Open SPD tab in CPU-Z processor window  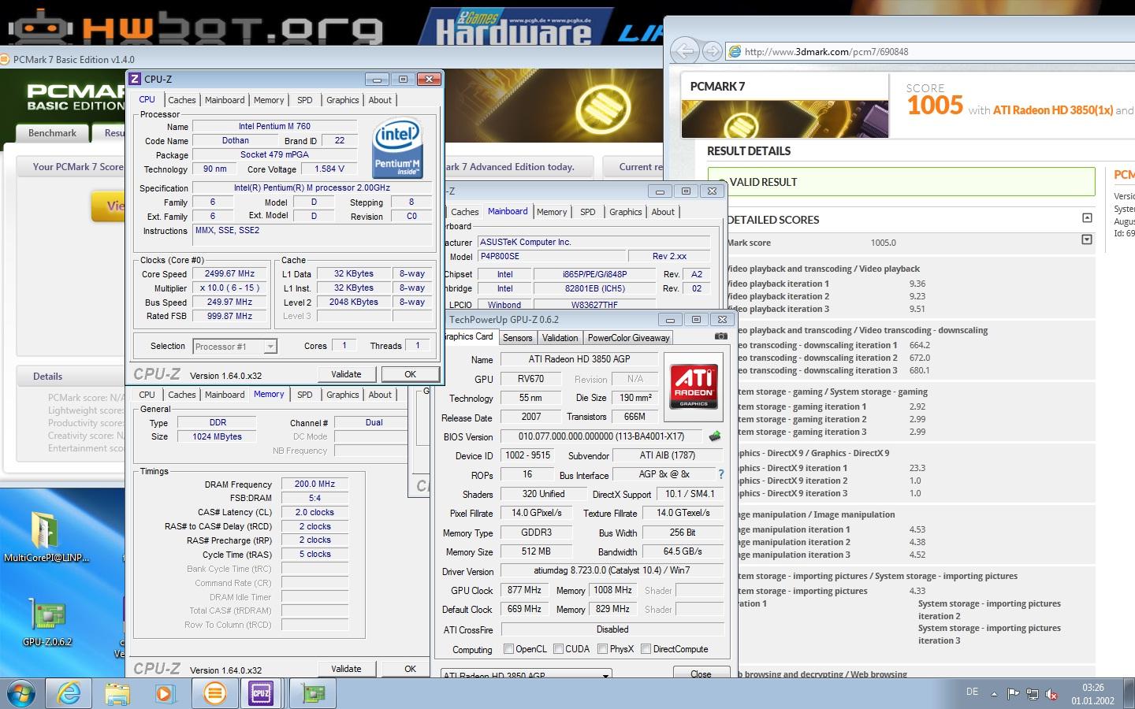pos(305,100)
